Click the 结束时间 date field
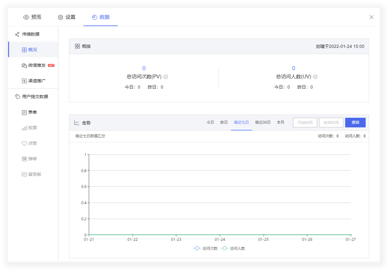The height and width of the screenshot is (270, 388). [x=331, y=123]
